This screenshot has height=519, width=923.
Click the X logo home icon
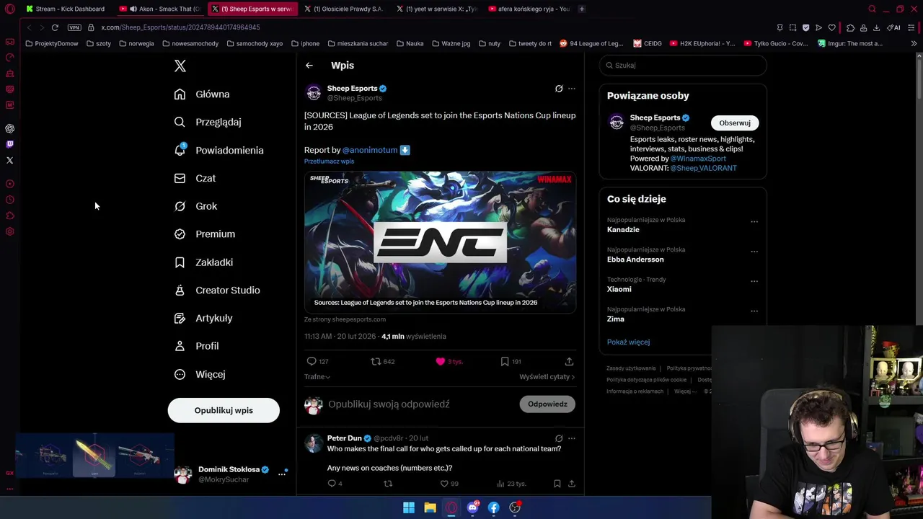tap(180, 66)
